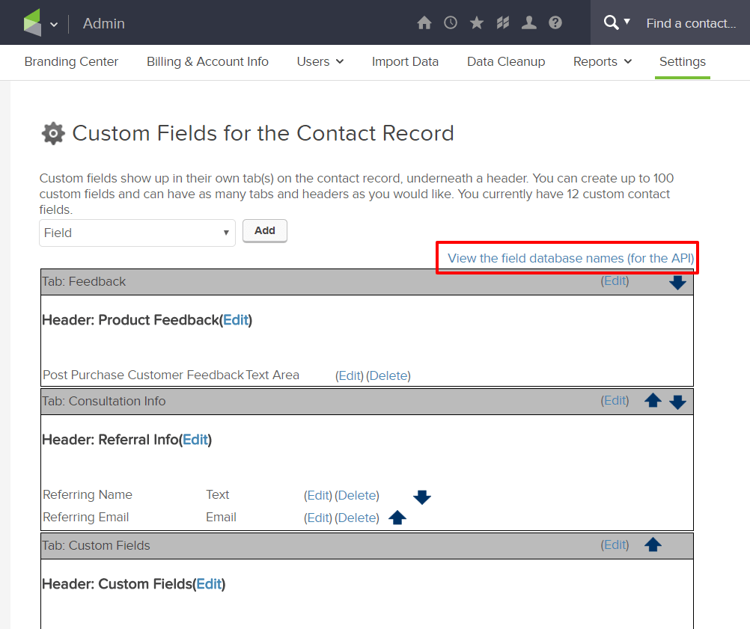View the field database names link
This screenshot has height=629, width=750.
(x=570, y=258)
